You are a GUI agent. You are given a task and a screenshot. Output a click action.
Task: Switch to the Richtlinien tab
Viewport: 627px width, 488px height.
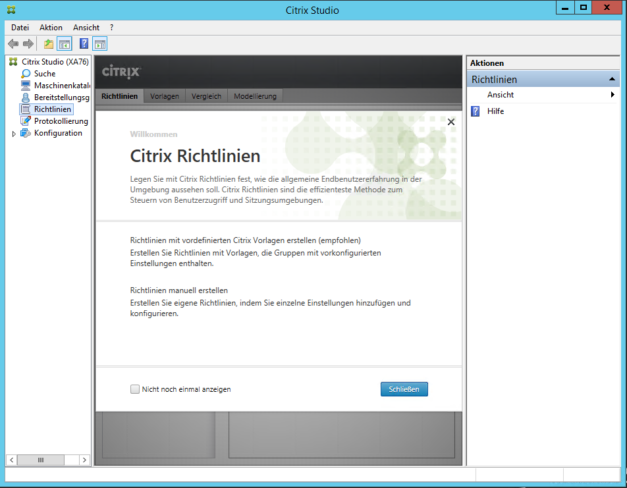coord(119,96)
